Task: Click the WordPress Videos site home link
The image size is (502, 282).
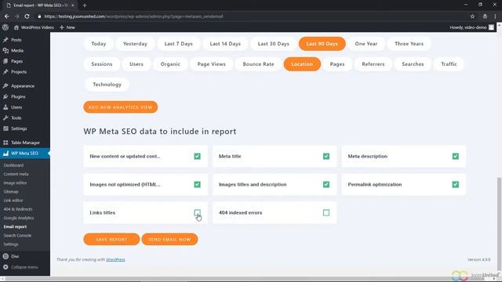Action: [x=34, y=27]
